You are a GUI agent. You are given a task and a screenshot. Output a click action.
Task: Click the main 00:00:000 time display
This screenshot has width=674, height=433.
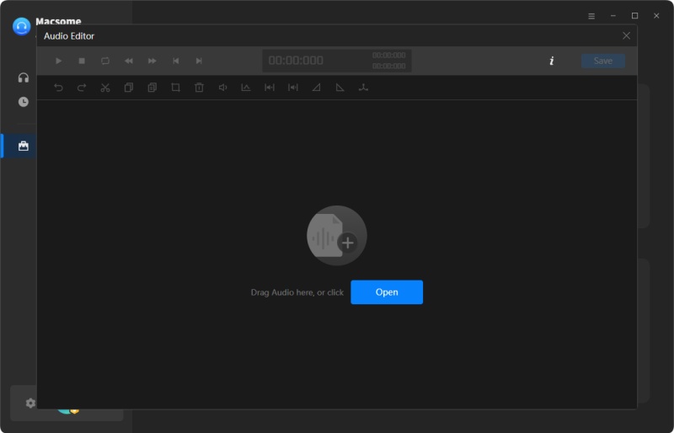[296, 61]
